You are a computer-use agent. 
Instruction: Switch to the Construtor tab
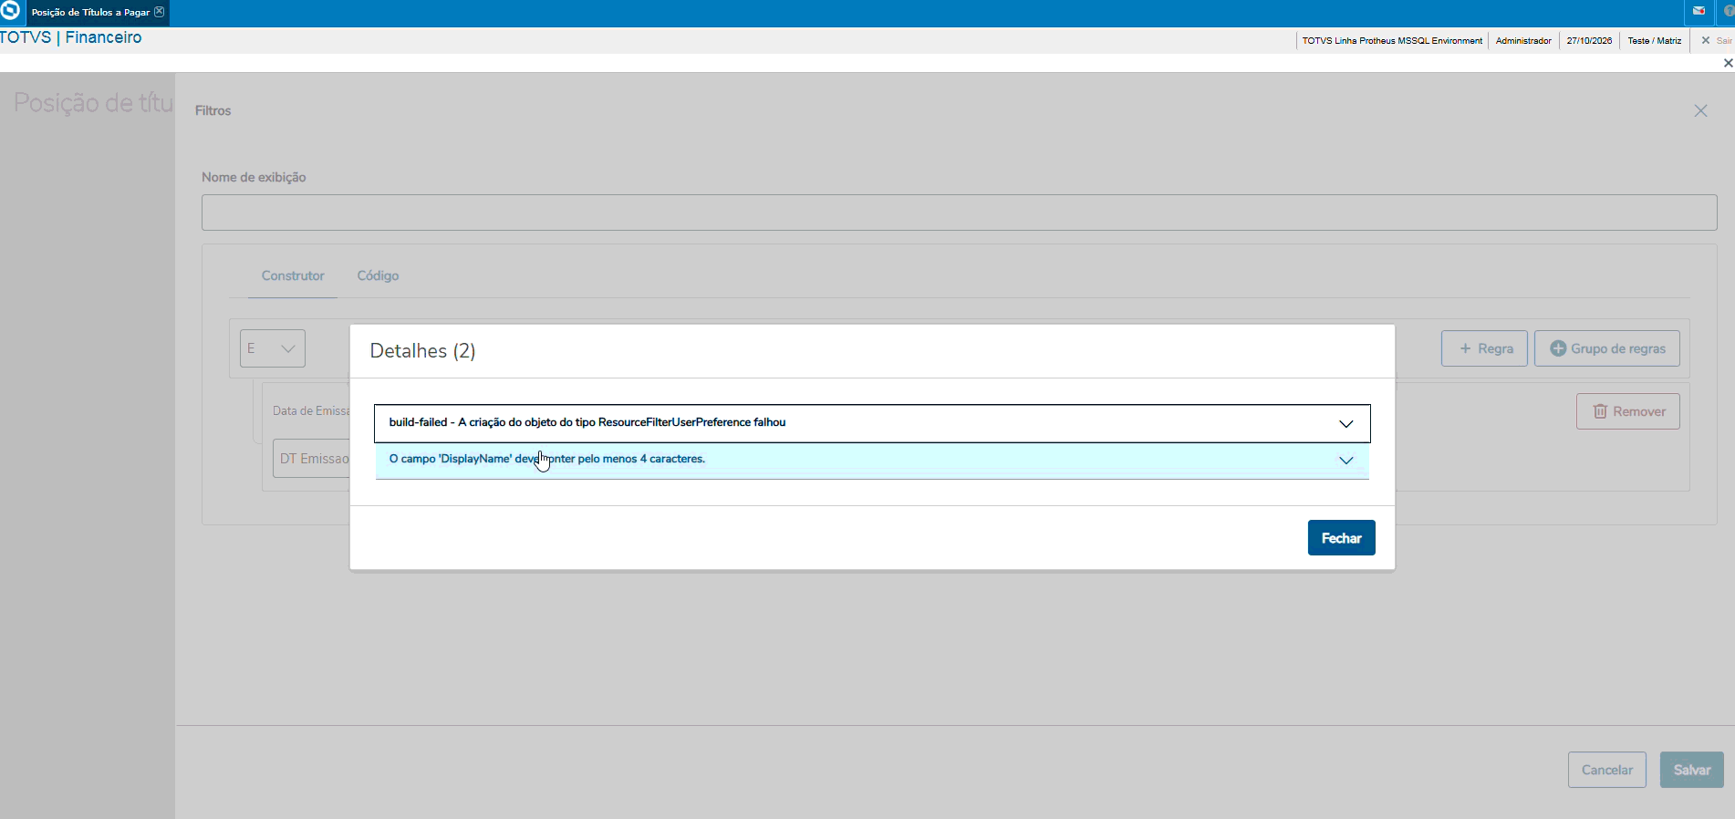pyautogui.click(x=293, y=275)
